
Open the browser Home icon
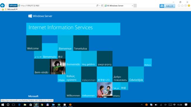click(x=179, y=6)
